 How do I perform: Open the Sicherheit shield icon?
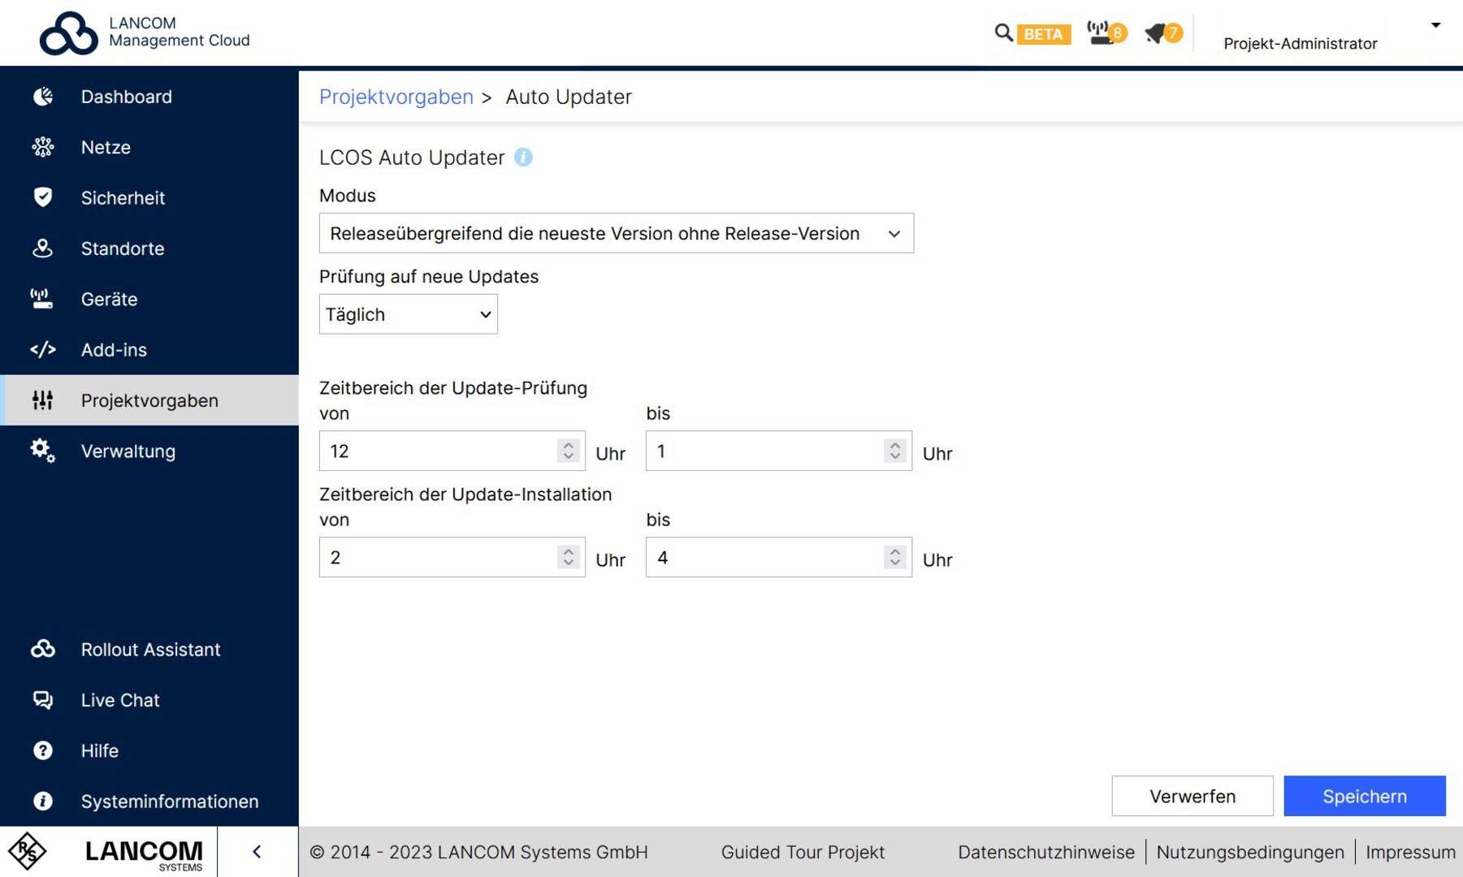tap(42, 197)
